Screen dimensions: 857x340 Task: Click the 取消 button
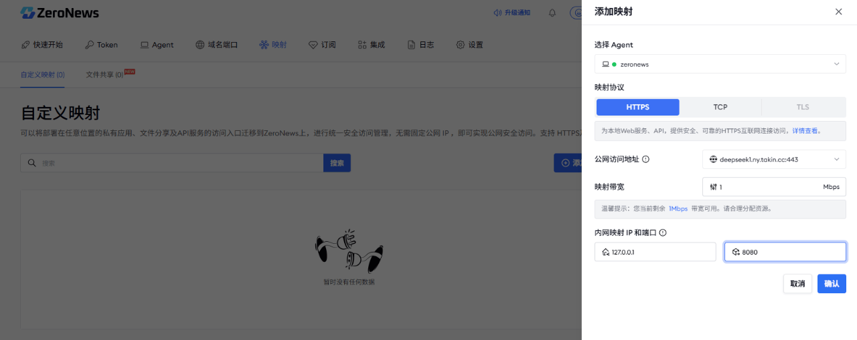(x=797, y=284)
